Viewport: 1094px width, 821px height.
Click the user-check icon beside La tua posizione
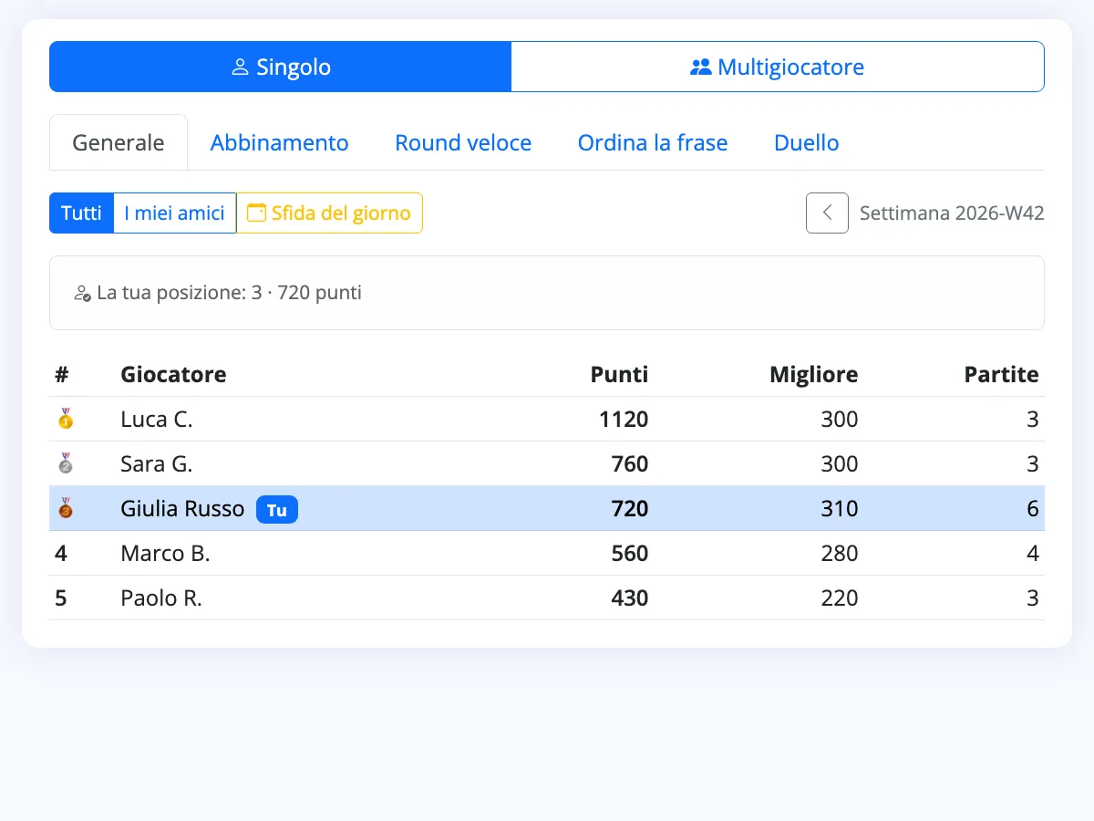pyautogui.click(x=82, y=294)
